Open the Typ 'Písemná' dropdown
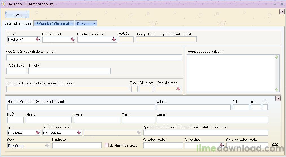Screen dimensions: 286x157 (38, 132)
